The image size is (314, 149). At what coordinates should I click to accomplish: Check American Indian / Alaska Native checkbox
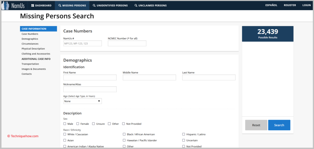pyautogui.click(x=65, y=146)
